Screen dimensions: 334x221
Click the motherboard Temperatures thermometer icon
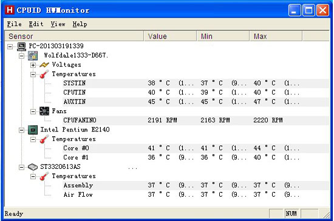[44, 74]
